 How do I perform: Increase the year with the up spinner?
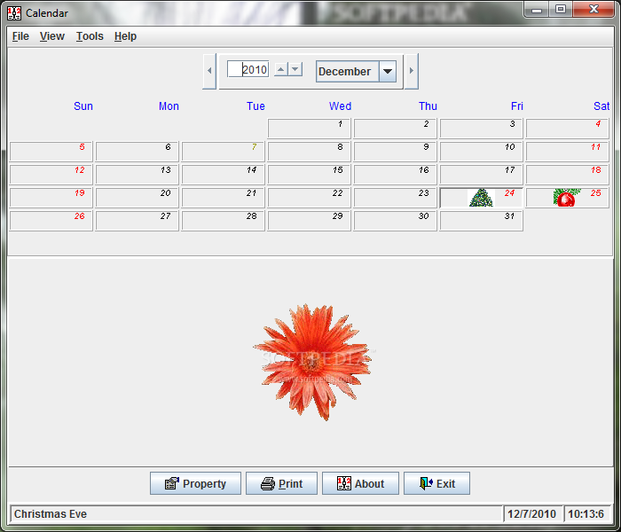[x=281, y=69]
